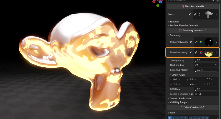Viewport: 221px width, 119px height.
Task: Enable render layer 2
Action: coord(174,117)
